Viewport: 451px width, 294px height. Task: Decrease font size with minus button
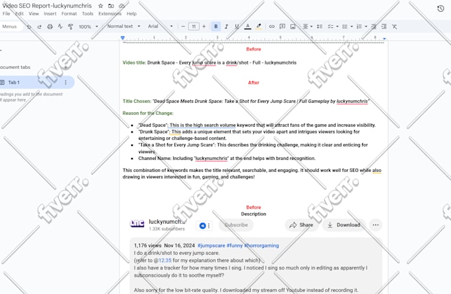[x=183, y=27]
